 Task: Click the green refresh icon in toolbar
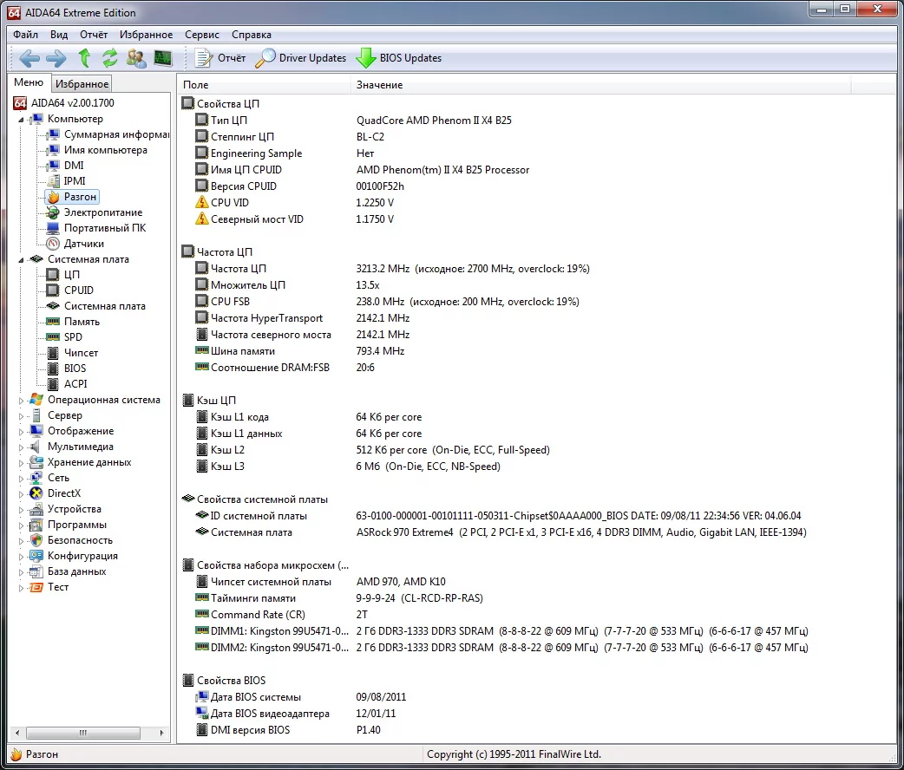[x=110, y=58]
